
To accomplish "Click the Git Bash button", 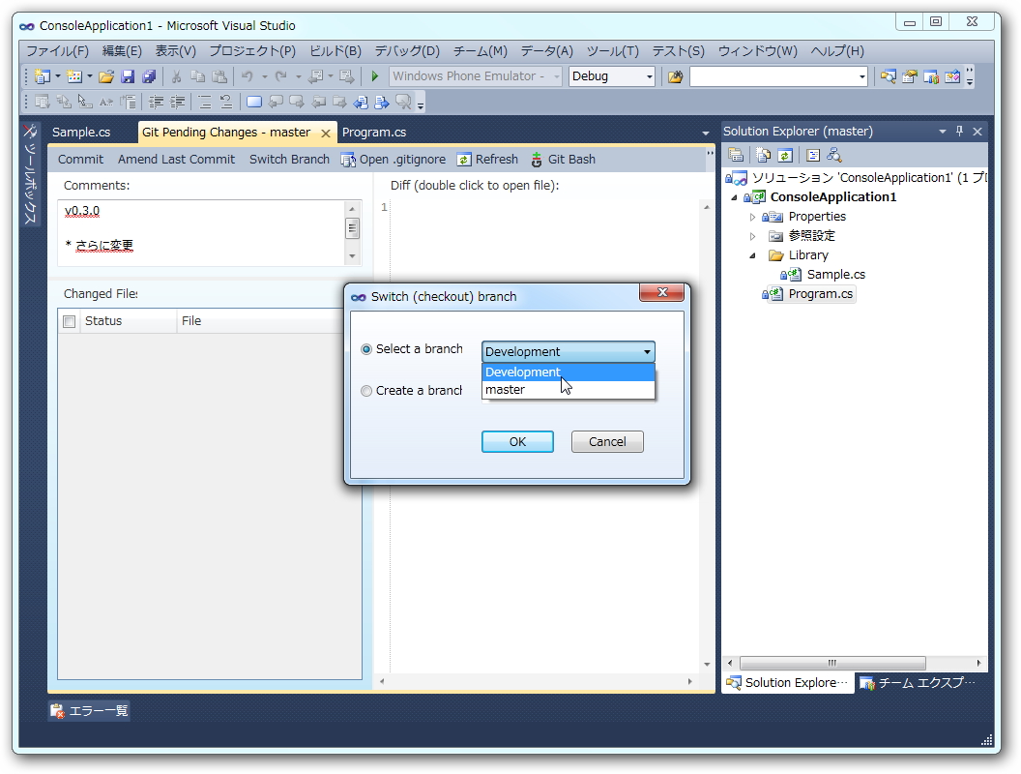I will [x=564, y=160].
